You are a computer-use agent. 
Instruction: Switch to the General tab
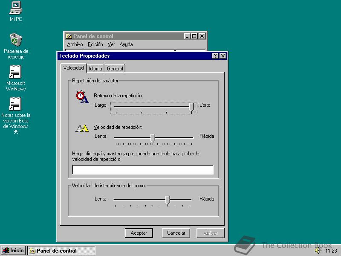click(115, 69)
